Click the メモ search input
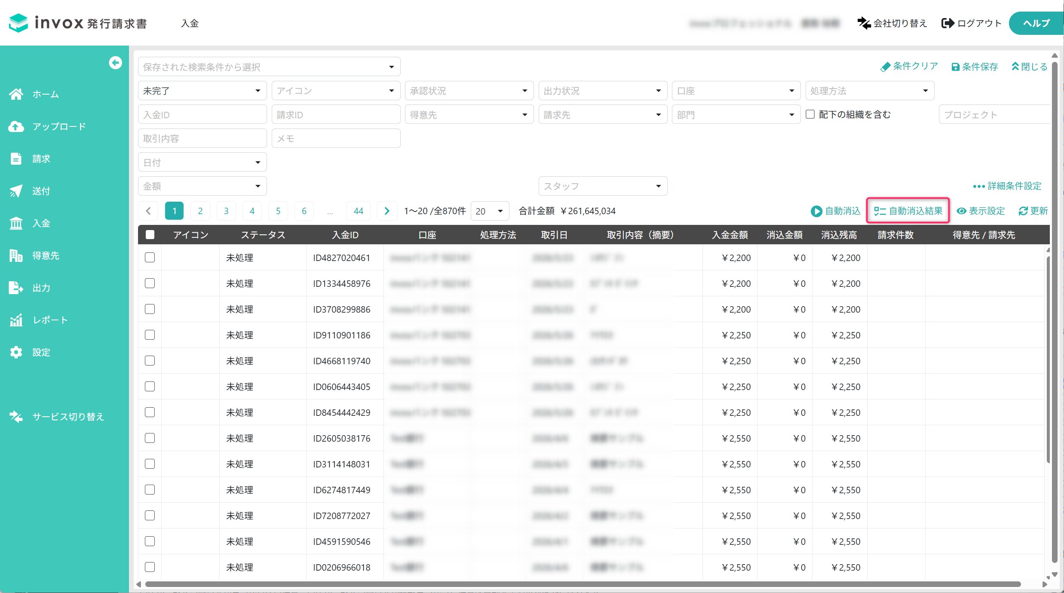This screenshot has width=1064, height=593. point(336,138)
